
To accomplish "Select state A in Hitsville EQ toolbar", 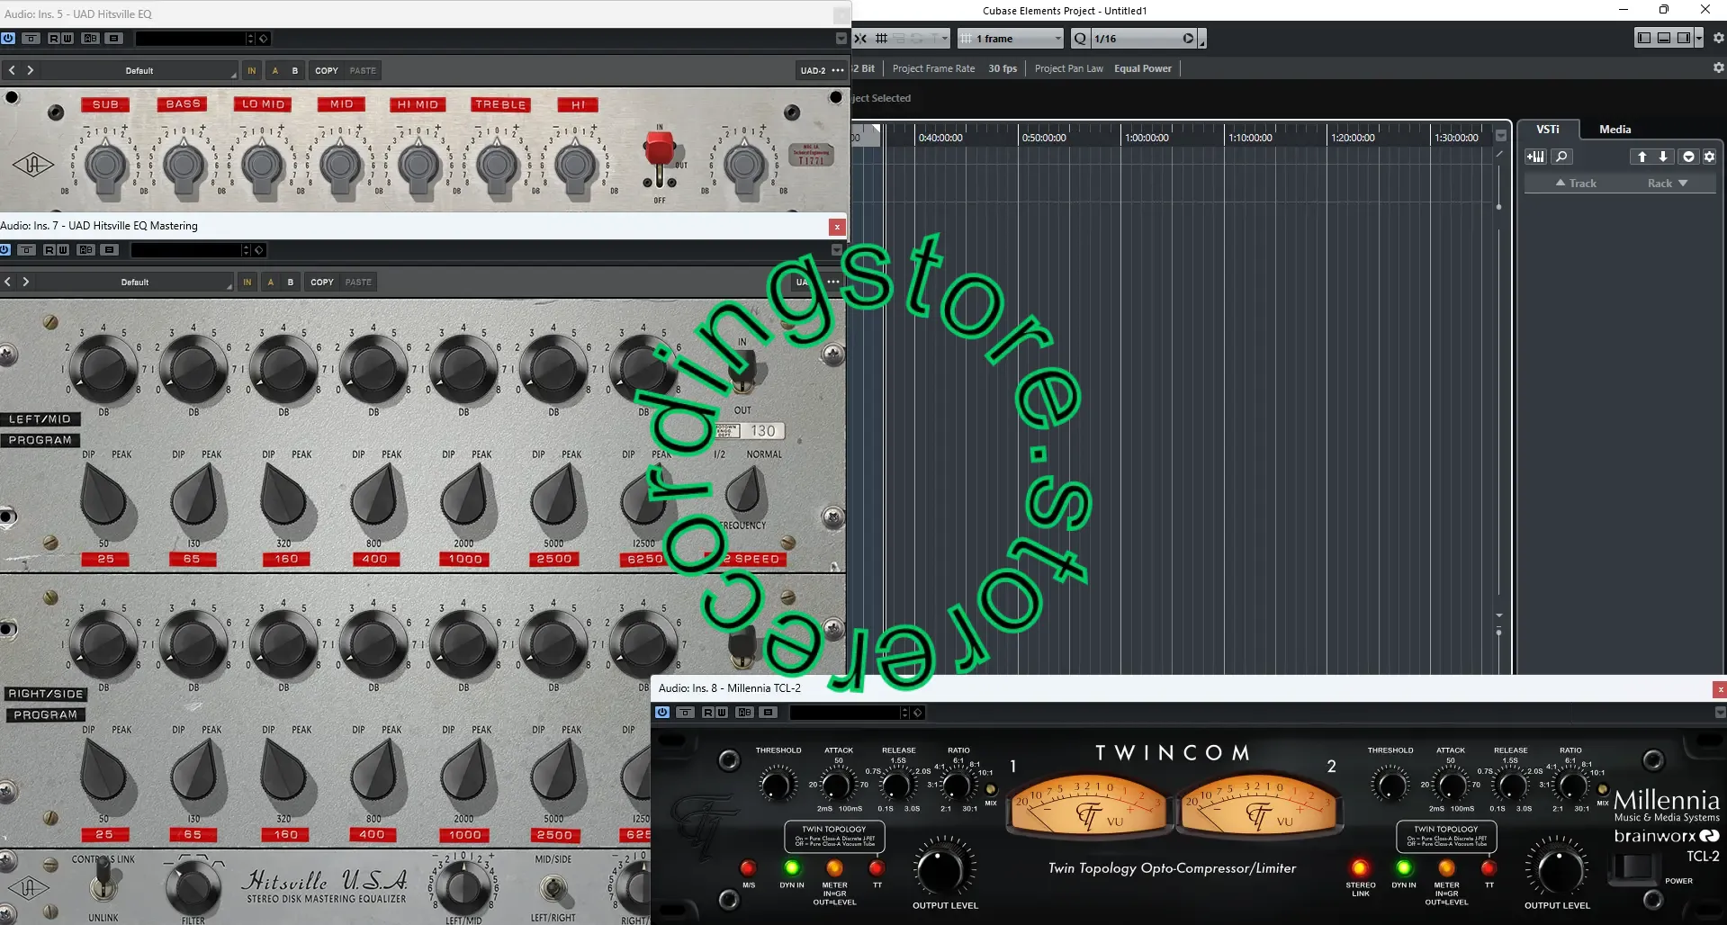I will click(274, 70).
